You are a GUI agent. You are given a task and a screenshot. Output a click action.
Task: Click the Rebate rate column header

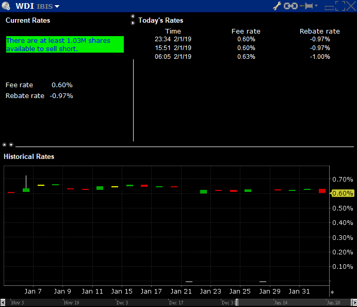pos(319,31)
